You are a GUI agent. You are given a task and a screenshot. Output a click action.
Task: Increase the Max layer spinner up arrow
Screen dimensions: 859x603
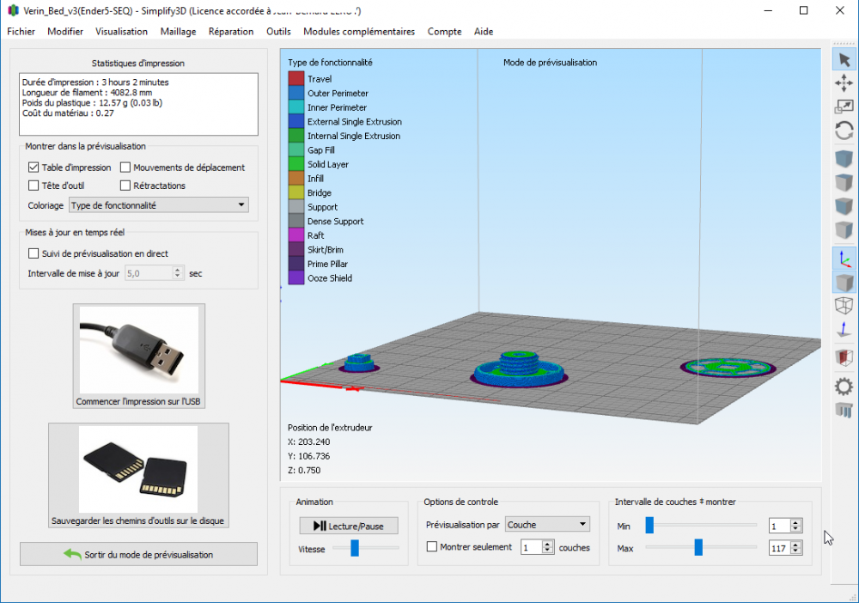pyautogui.click(x=796, y=545)
